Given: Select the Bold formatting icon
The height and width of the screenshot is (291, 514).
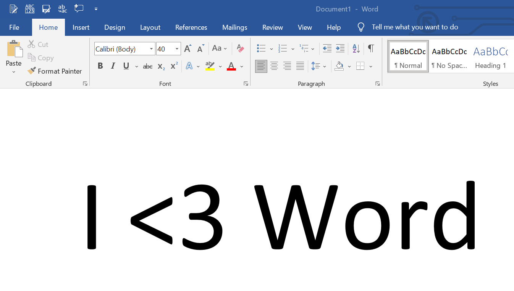Looking at the screenshot, I should [x=100, y=66].
